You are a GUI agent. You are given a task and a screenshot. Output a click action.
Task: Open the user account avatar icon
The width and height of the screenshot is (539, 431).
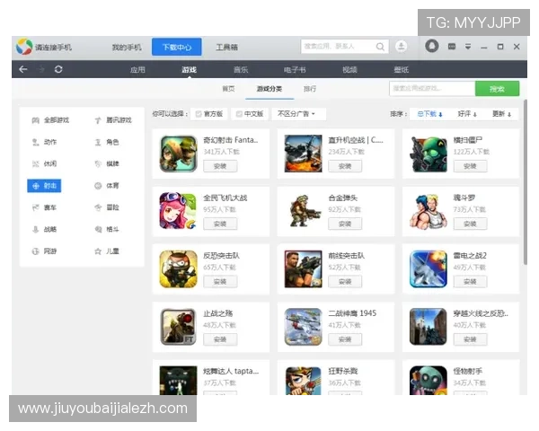[x=401, y=47]
